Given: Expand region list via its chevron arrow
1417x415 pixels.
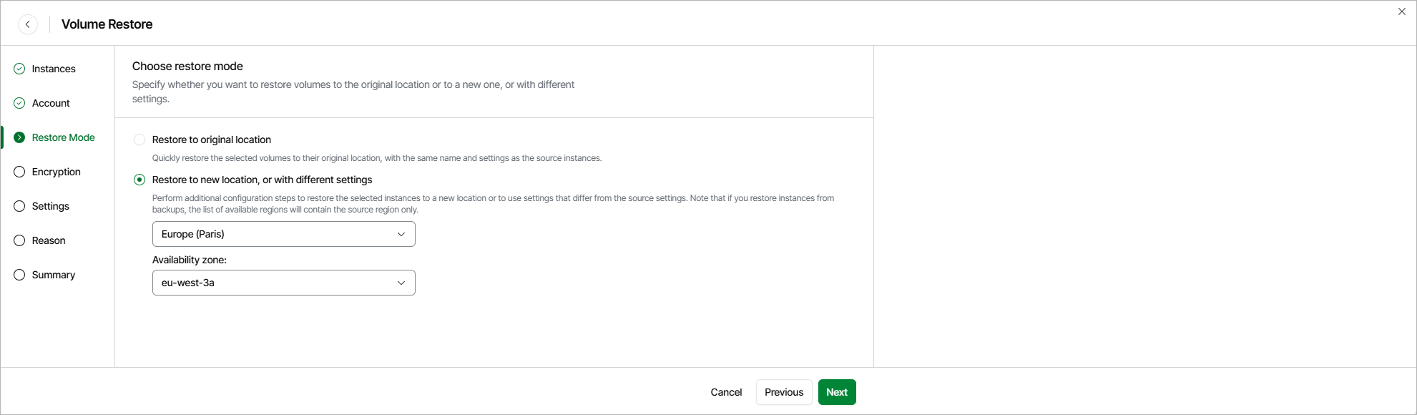Looking at the screenshot, I should (401, 234).
